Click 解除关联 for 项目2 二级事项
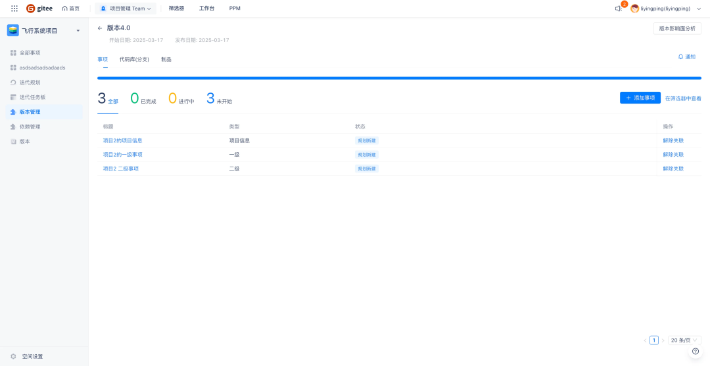 point(673,169)
